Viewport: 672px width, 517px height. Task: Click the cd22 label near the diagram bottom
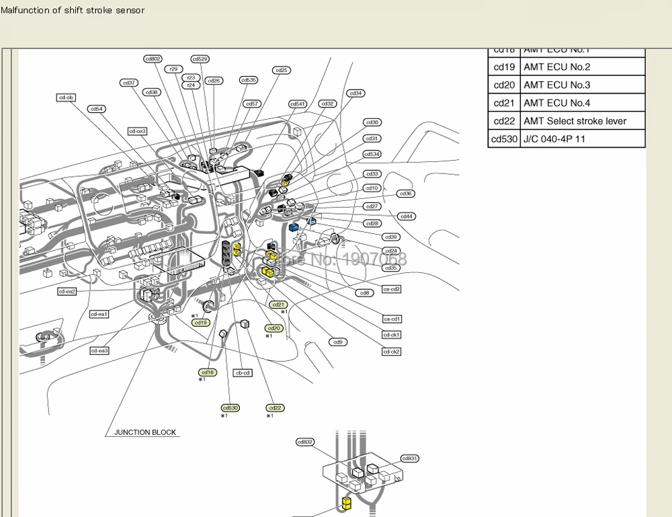click(275, 408)
